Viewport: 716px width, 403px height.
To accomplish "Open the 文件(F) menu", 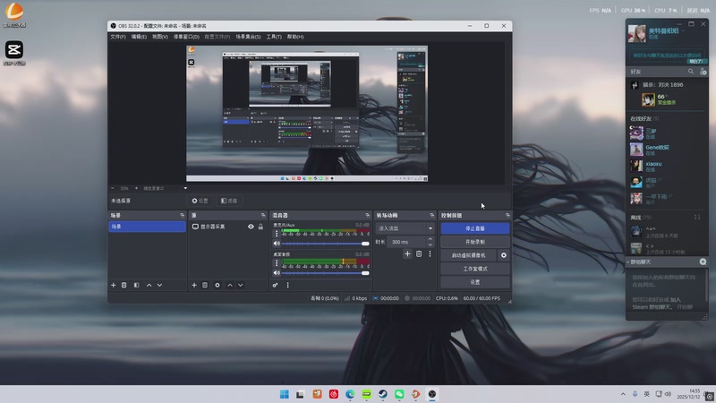I will [118, 37].
